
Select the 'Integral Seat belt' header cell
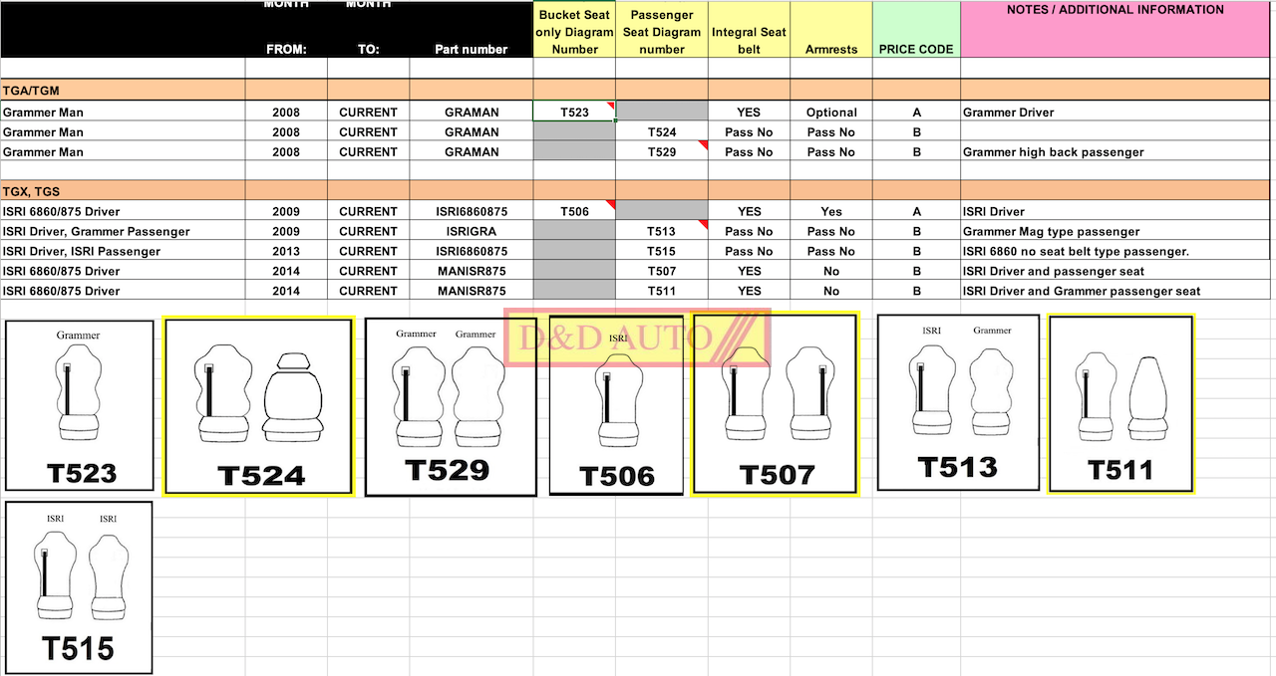pos(750,30)
